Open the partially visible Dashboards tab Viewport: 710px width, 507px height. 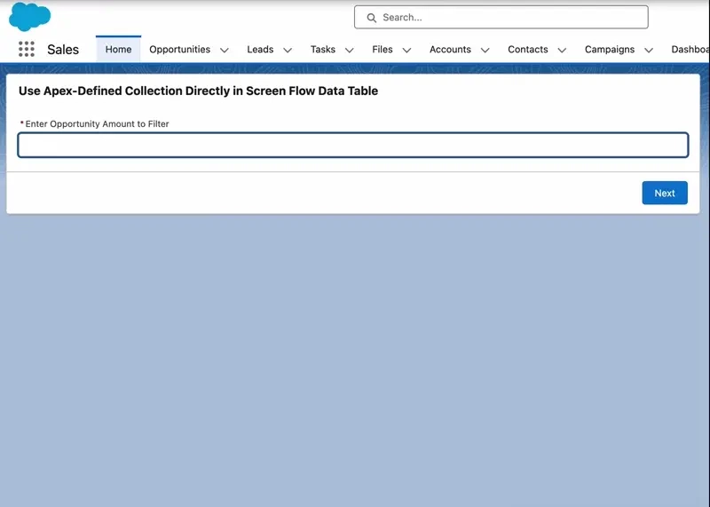point(690,49)
